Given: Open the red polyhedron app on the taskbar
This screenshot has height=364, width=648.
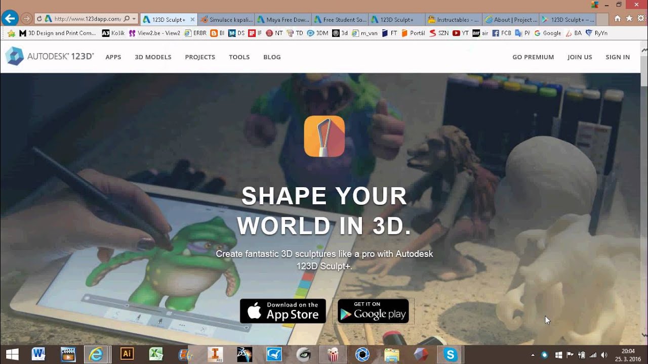Looking at the screenshot, I should (x=421, y=354).
